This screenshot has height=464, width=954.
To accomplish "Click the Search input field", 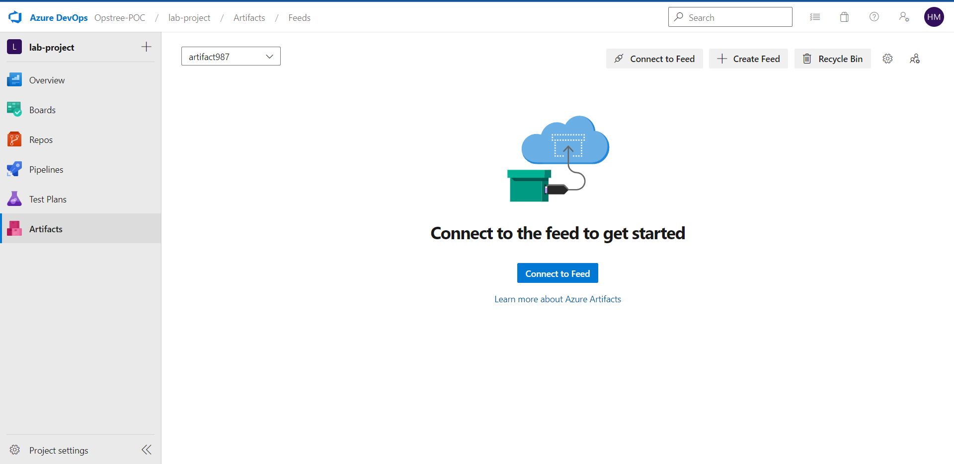I will [x=730, y=17].
